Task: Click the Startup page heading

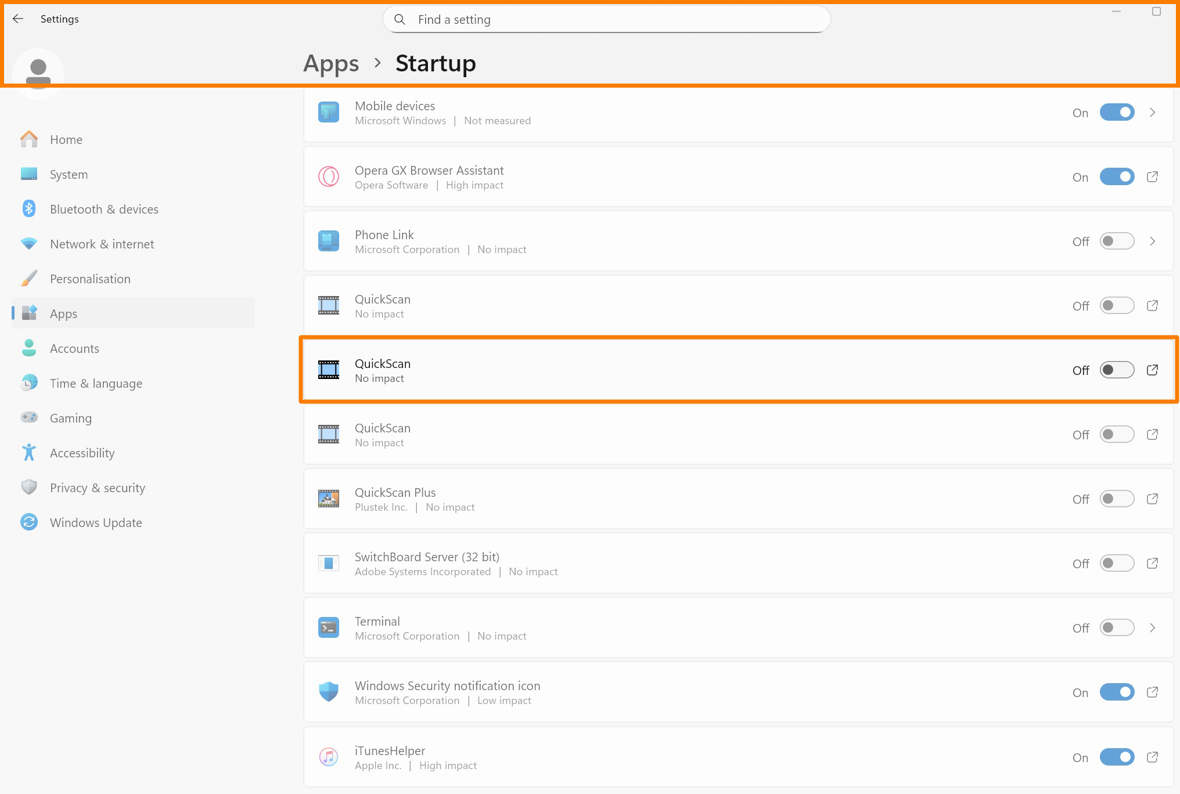Action: (x=436, y=63)
